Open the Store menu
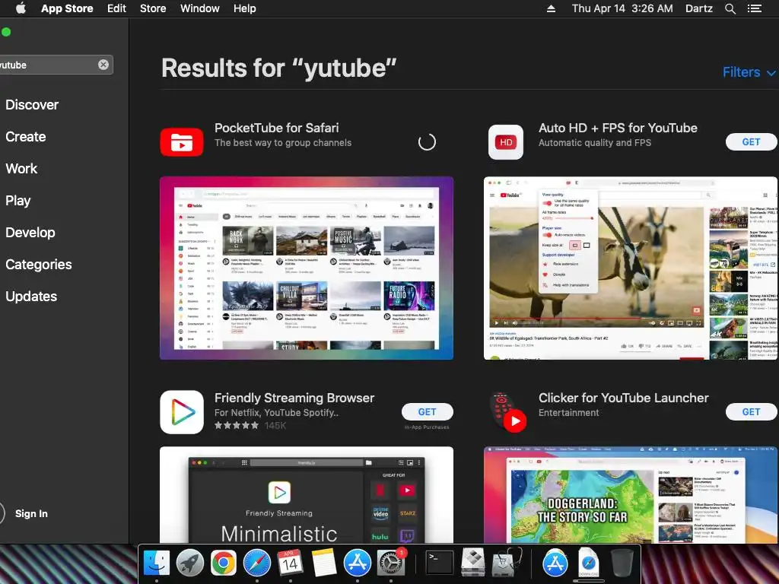Screen dimensions: 779x584 pyautogui.click(x=153, y=8)
